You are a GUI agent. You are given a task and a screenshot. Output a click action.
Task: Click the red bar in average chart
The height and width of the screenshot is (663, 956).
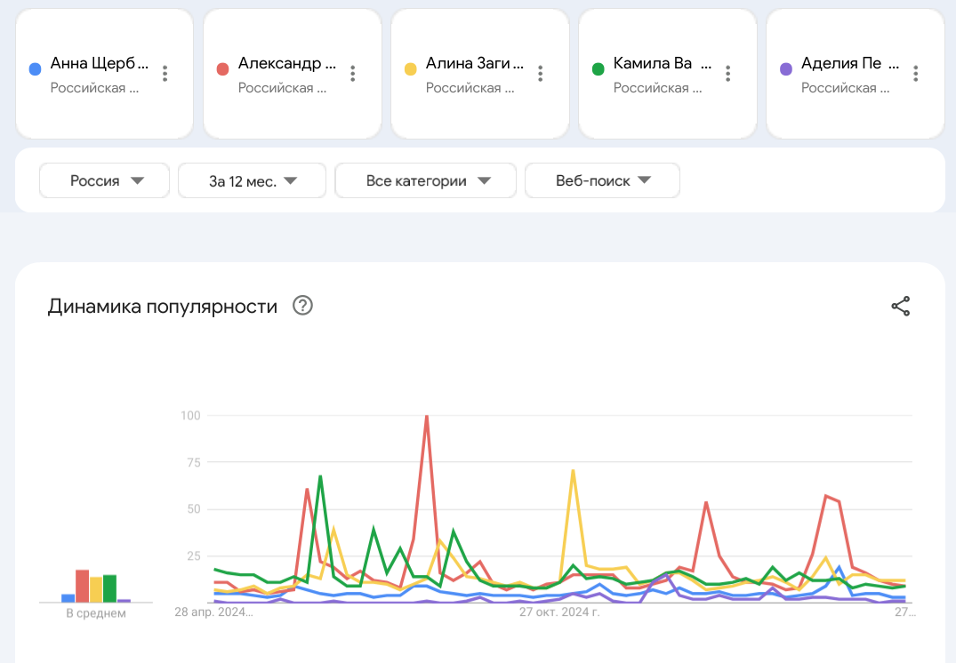click(82, 586)
